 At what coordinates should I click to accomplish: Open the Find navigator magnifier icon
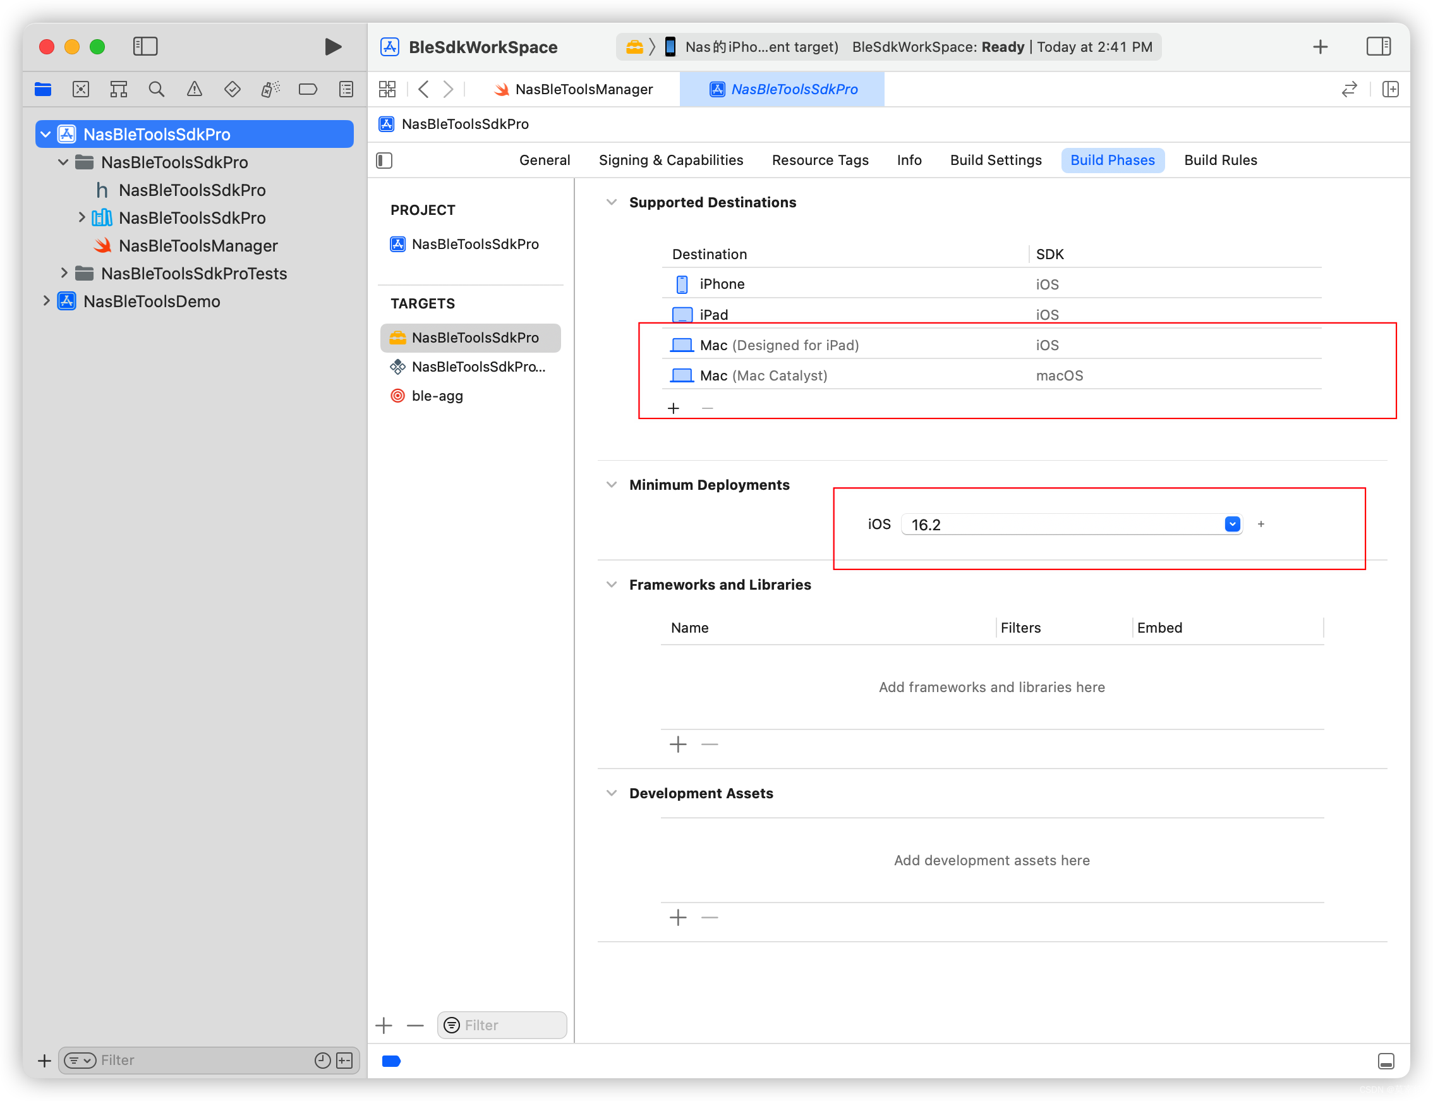click(x=156, y=89)
